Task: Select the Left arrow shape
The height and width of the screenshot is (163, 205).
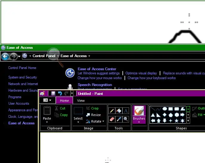Action: (153, 121)
